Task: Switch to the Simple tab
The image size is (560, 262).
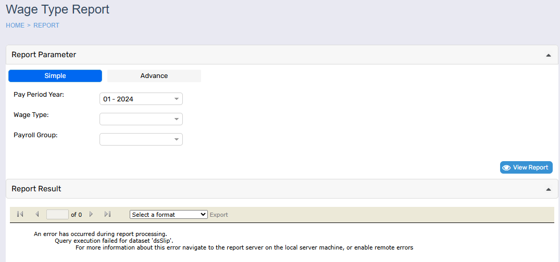Action: tap(55, 76)
